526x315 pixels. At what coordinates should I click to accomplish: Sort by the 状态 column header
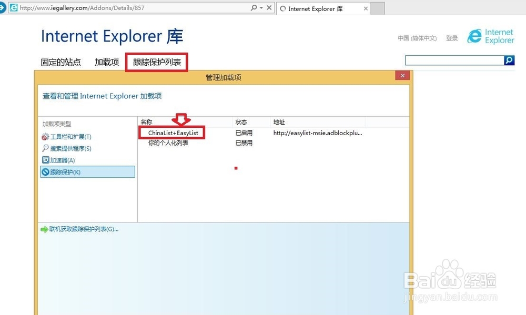click(x=251, y=122)
